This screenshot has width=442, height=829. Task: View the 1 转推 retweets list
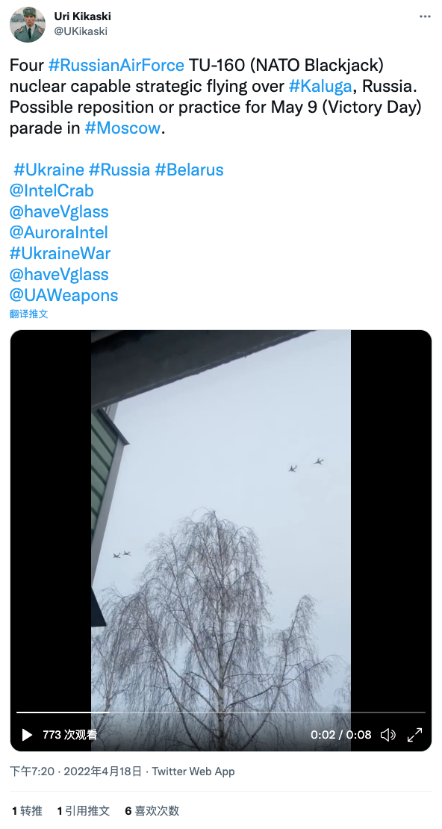(x=27, y=810)
